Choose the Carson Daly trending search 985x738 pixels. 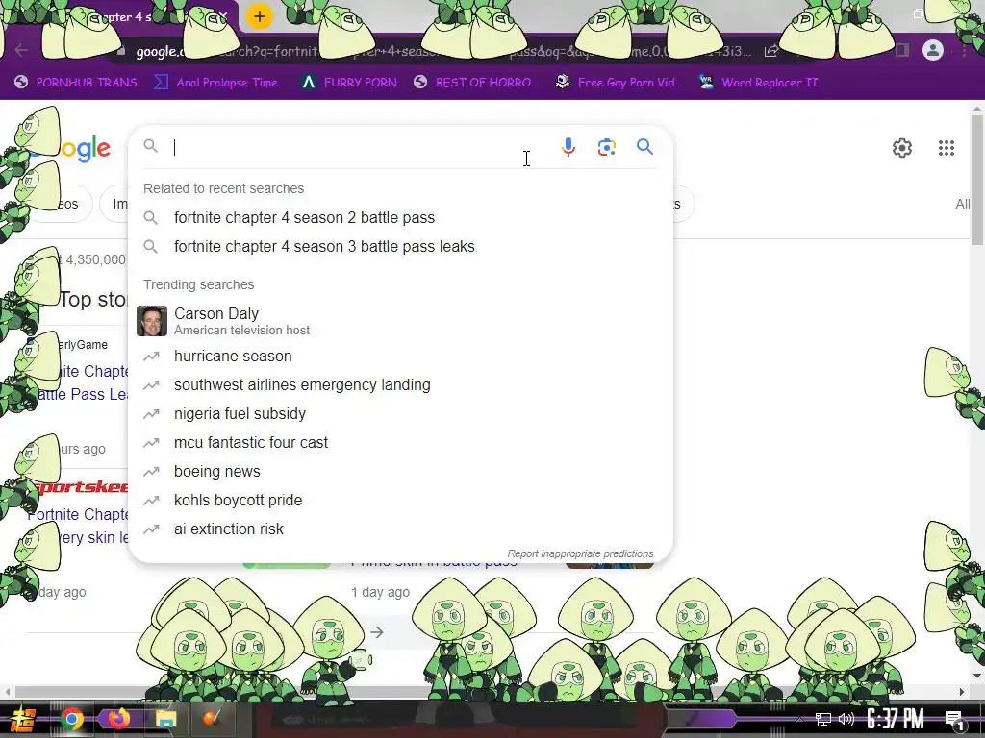400,321
